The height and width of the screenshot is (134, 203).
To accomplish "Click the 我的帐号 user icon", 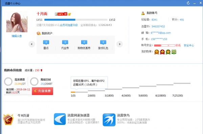I will pyautogui.click(x=143, y=13).
